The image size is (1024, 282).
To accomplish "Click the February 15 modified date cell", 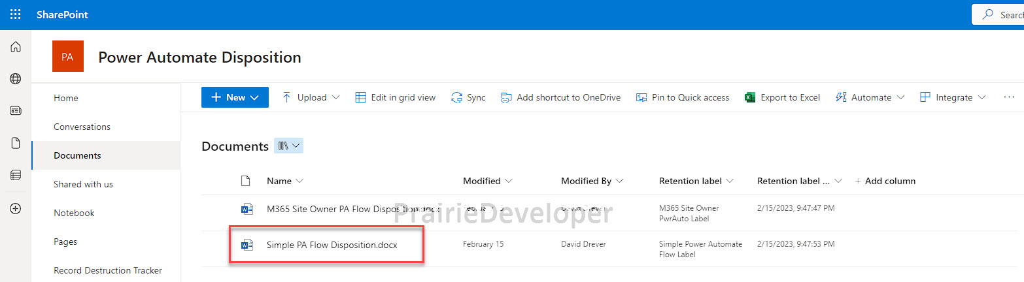I will [483, 245].
